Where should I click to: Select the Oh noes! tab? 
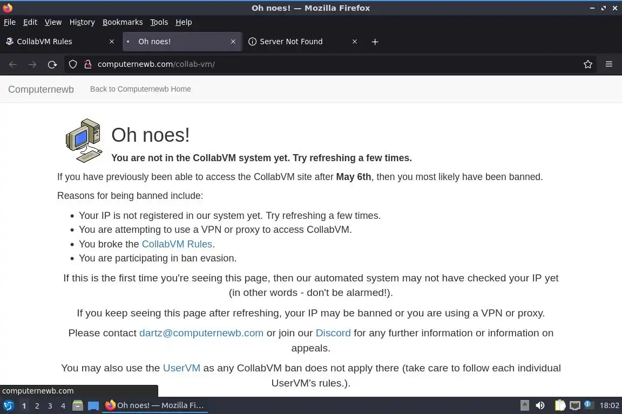181,42
